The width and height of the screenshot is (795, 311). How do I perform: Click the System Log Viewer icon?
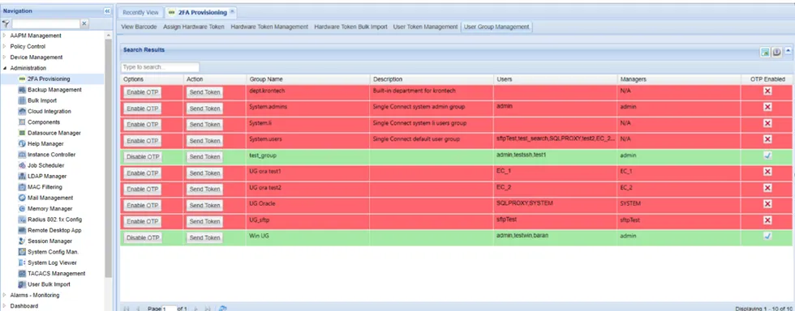(22, 262)
